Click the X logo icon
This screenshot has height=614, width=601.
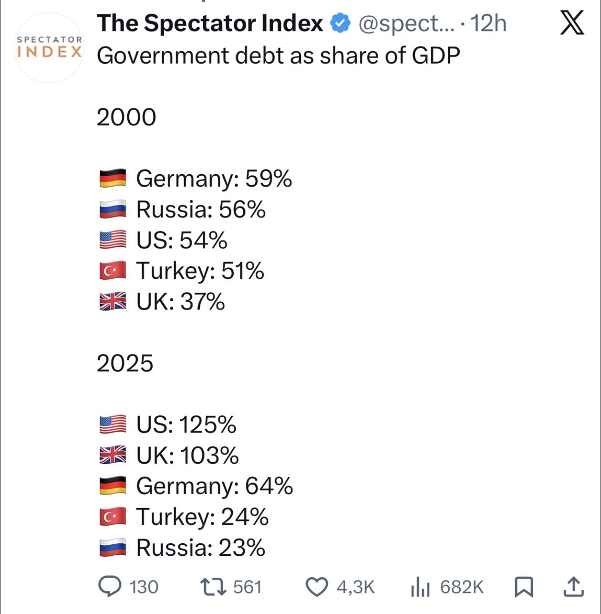[572, 23]
